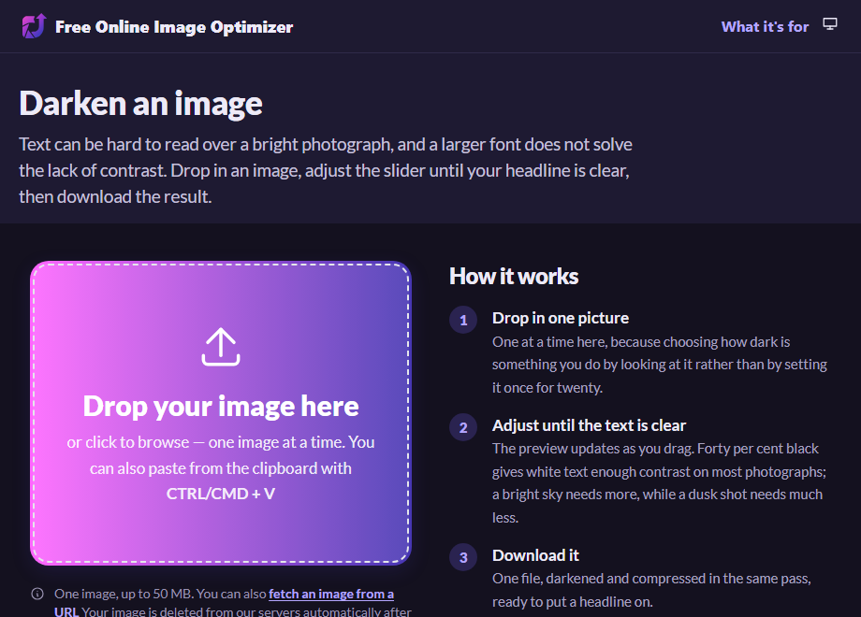Click the step 3 number badge

[x=463, y=557]
